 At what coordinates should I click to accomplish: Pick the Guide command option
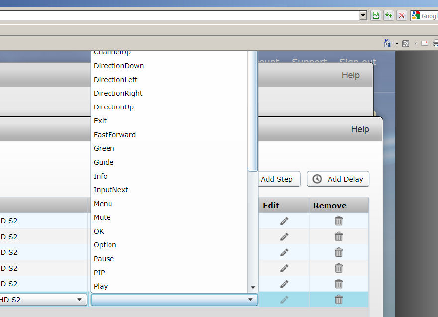(x=104, y=162)
